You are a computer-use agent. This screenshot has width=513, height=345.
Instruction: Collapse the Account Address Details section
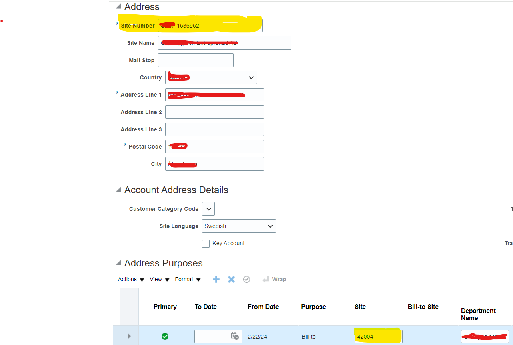click(118, 190)
